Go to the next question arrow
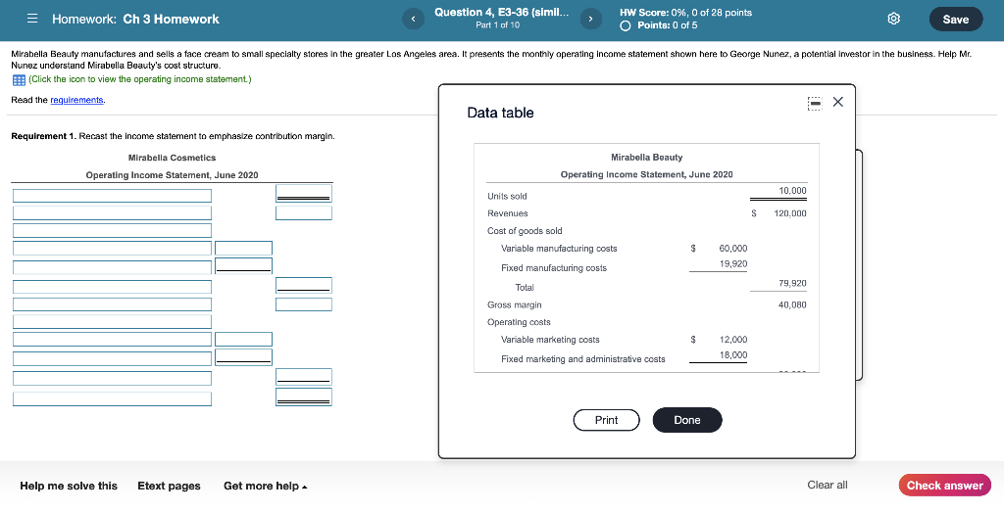 (590, 20)
